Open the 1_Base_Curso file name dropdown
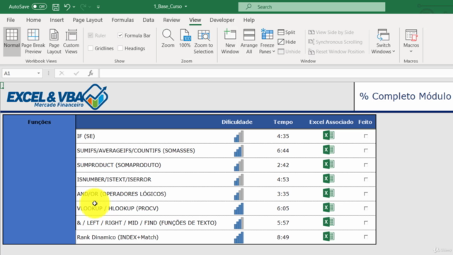Image resolution: width=453 pixels, height=255 pixels. coord(185,6)
